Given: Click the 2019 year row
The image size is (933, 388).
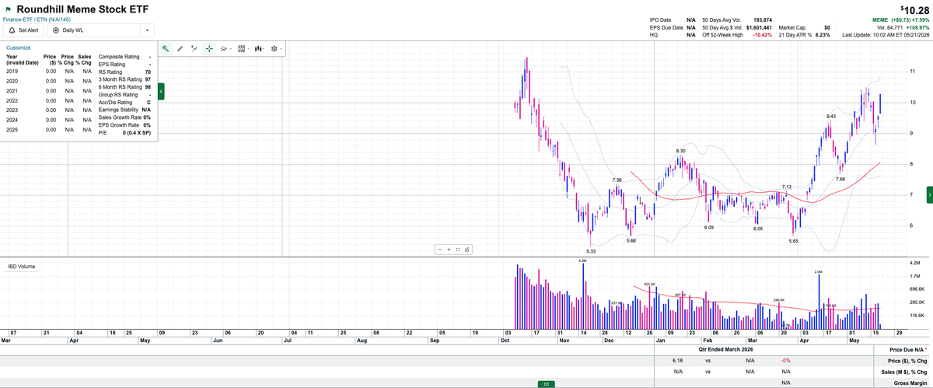Looking at the screenshot, I should pyautogui.click(x=50, y=72).
